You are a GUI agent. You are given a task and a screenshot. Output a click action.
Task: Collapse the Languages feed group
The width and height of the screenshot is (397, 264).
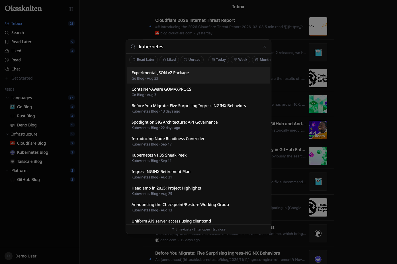pyautogui.click(x=7, y=98)
